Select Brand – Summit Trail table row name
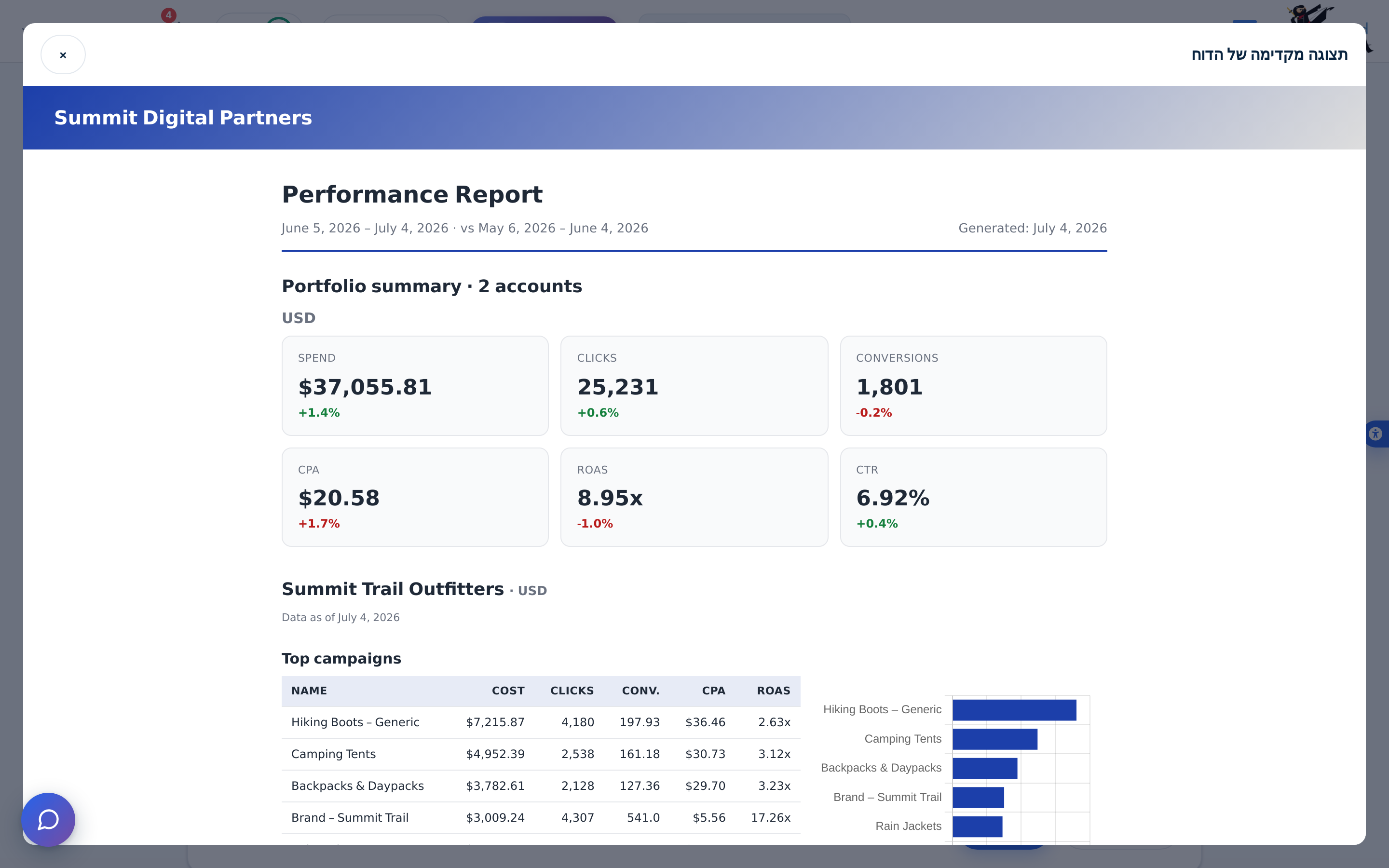Screen dimensions: 1389x868 [350, 817]
